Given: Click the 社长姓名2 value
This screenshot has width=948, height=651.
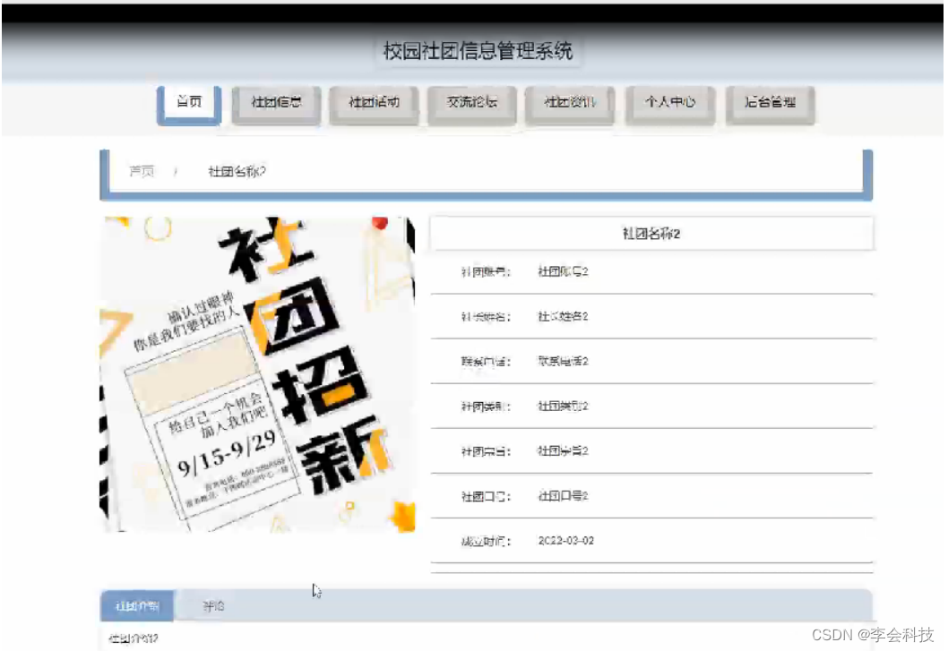Looking at the screenshot, I should 563,316.
